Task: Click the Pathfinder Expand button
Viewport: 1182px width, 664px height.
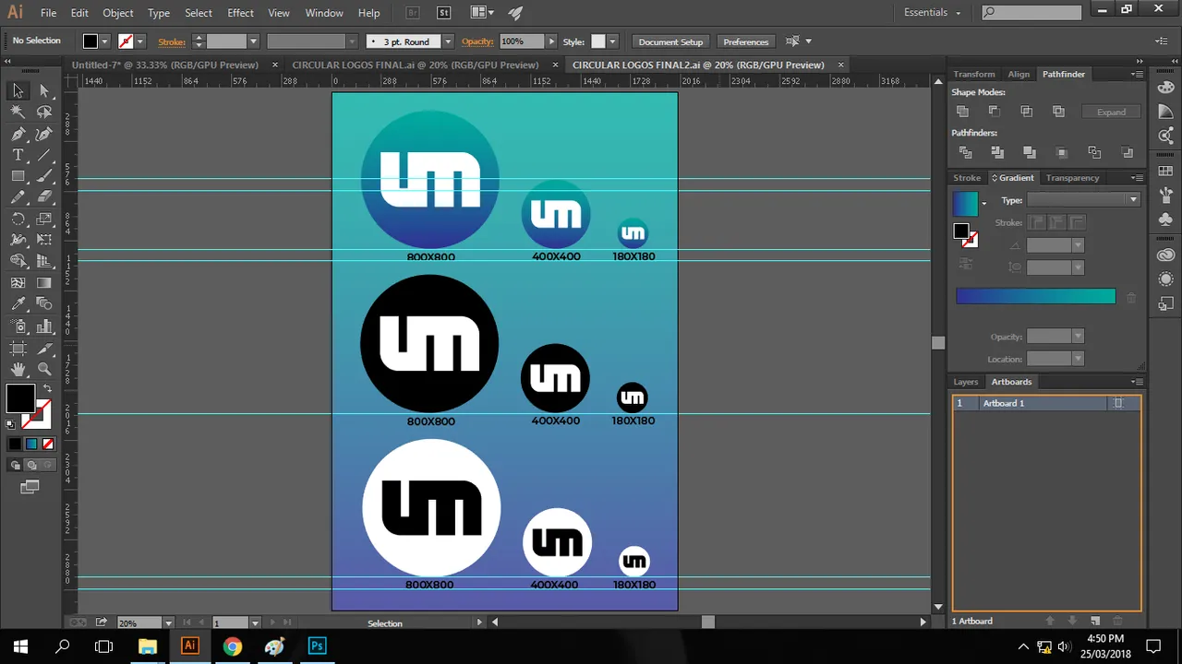Action: coord(1111,112)
